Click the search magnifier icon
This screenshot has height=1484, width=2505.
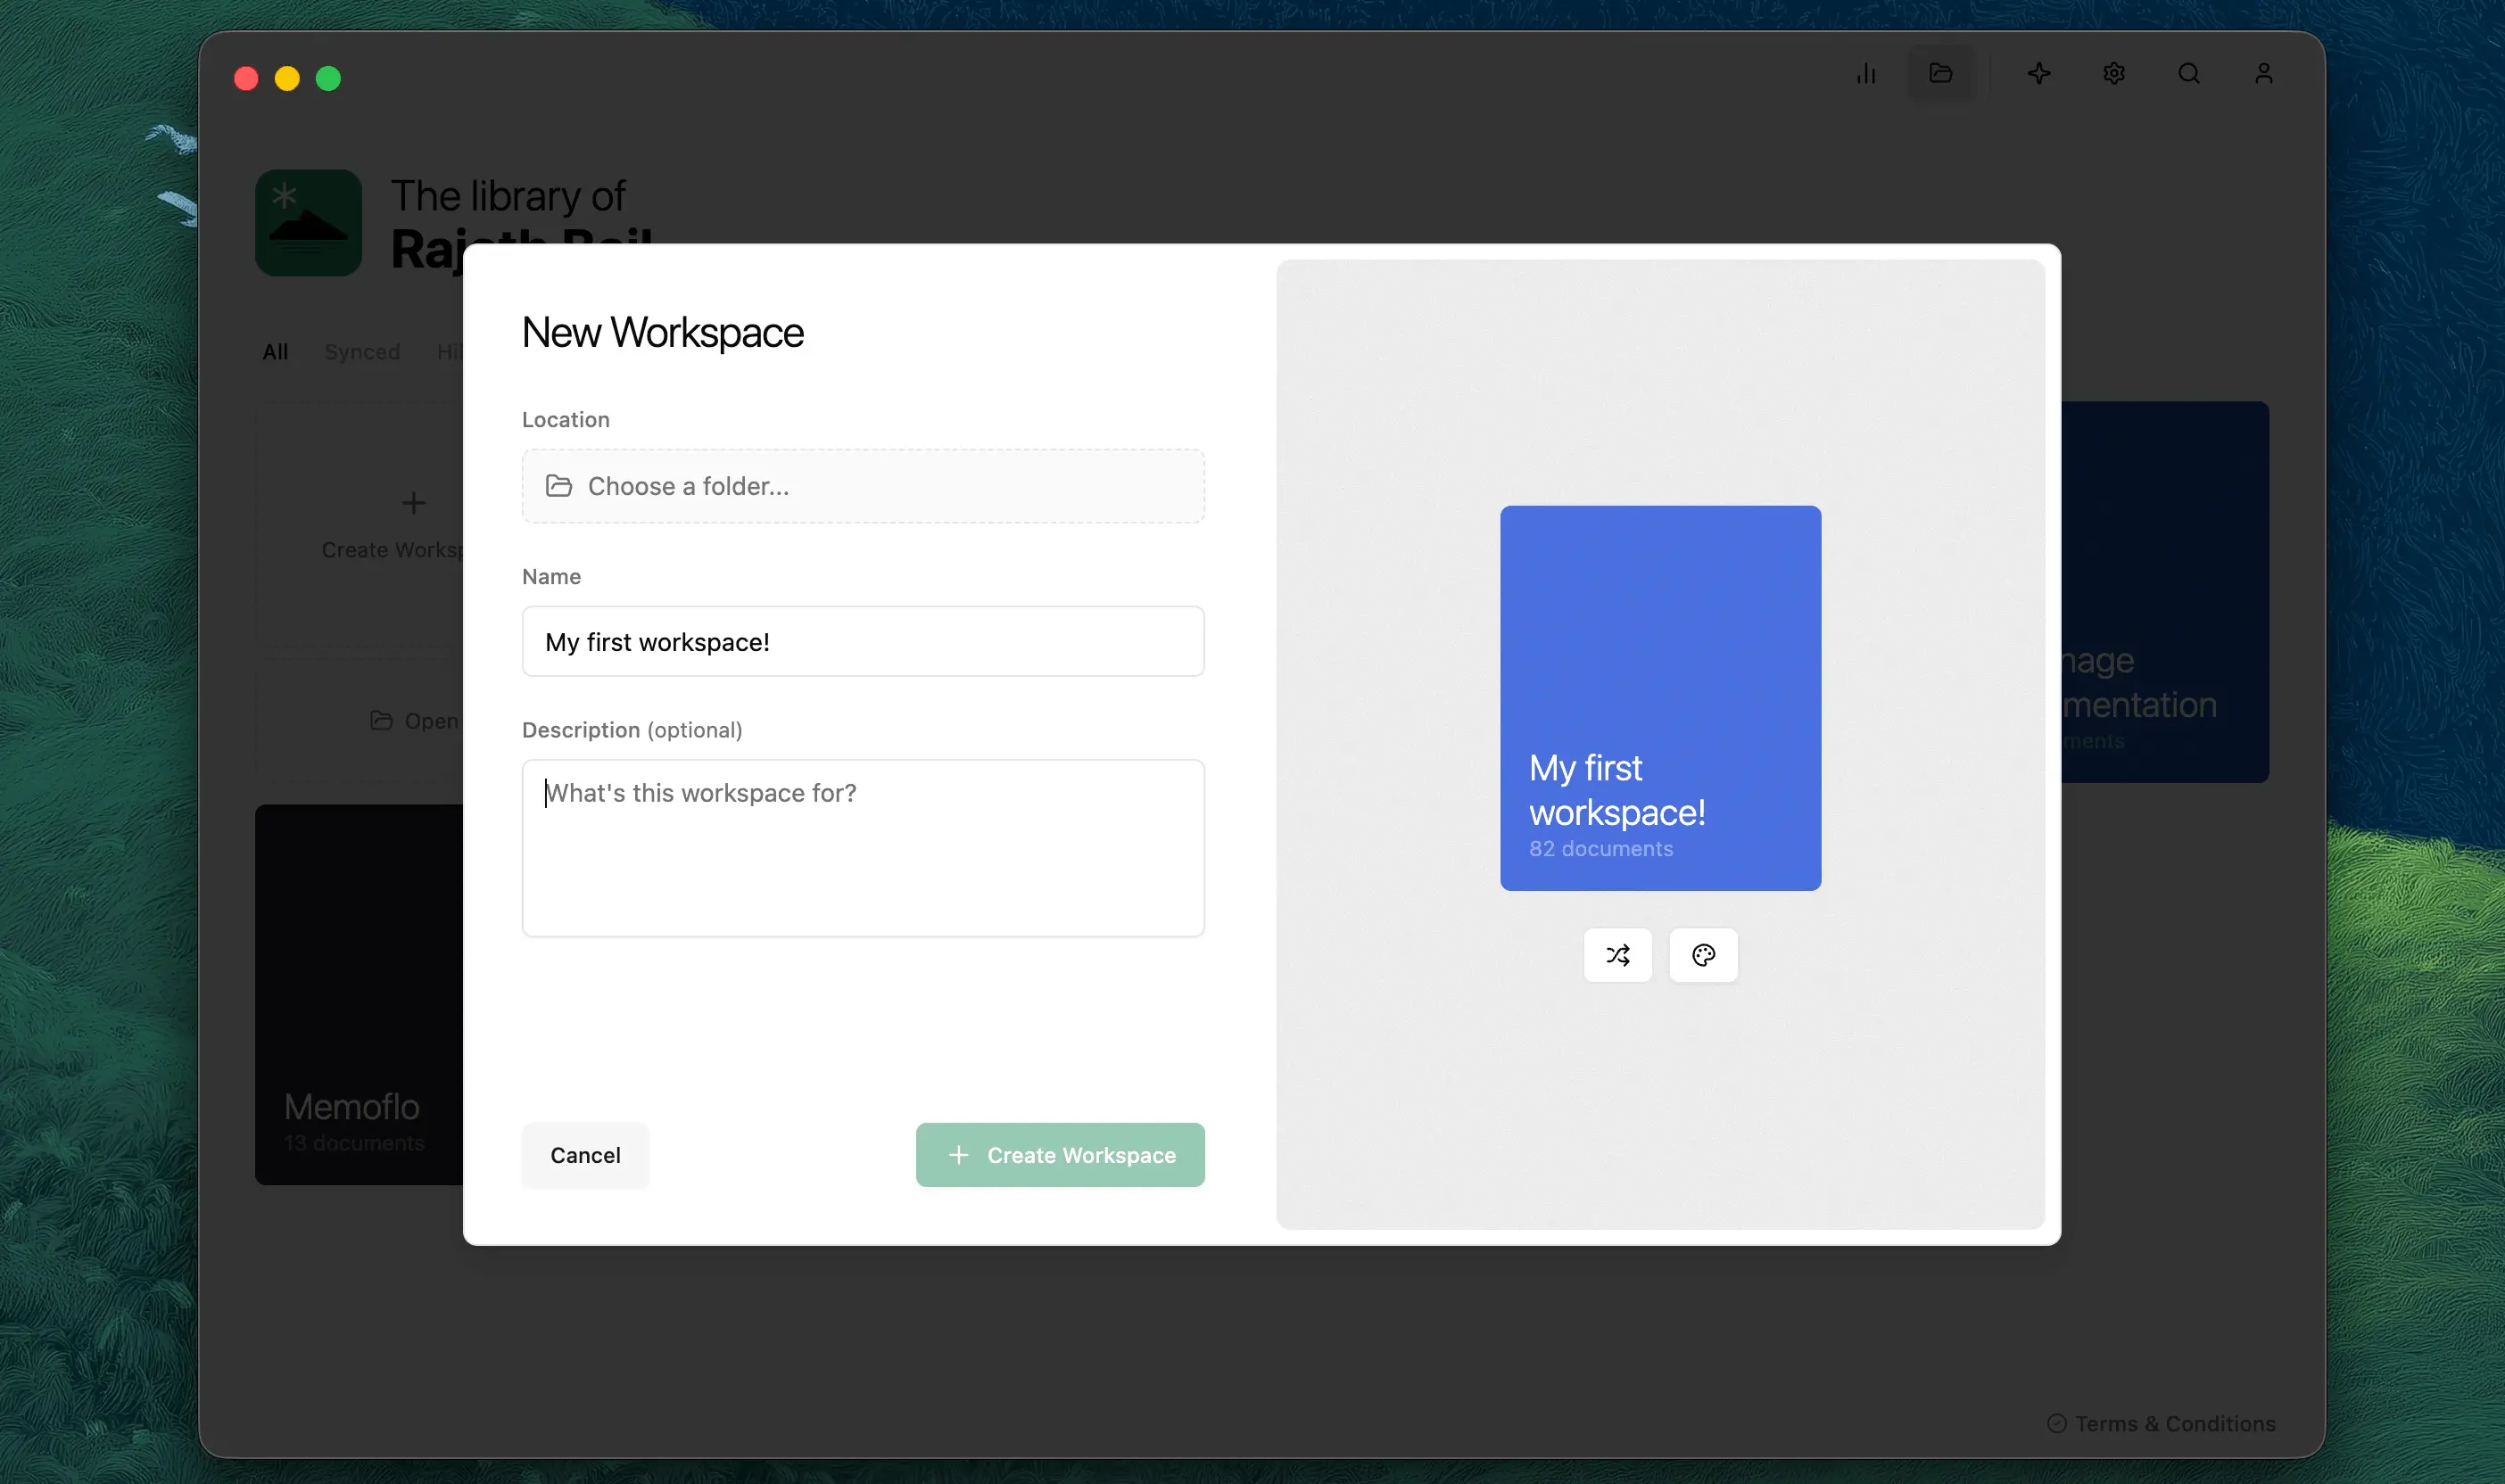2189,73
